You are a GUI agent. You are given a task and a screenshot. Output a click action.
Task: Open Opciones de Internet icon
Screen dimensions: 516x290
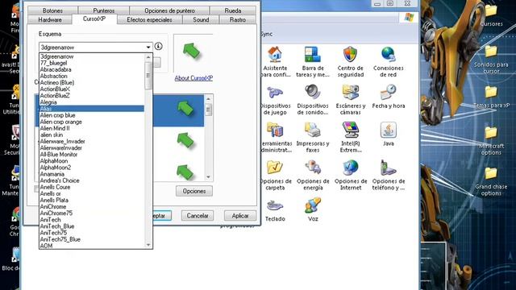[x=350, y=168]
